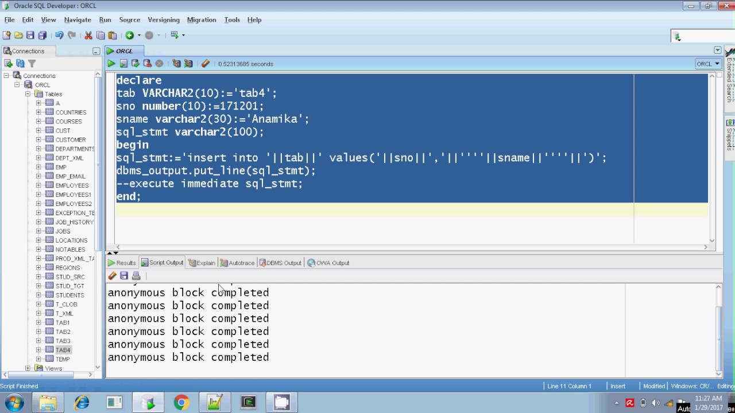The height and width of the screenshot is (413, 735).
Task: Switch to the DBMS Output tab
Action: click(280, 263)
